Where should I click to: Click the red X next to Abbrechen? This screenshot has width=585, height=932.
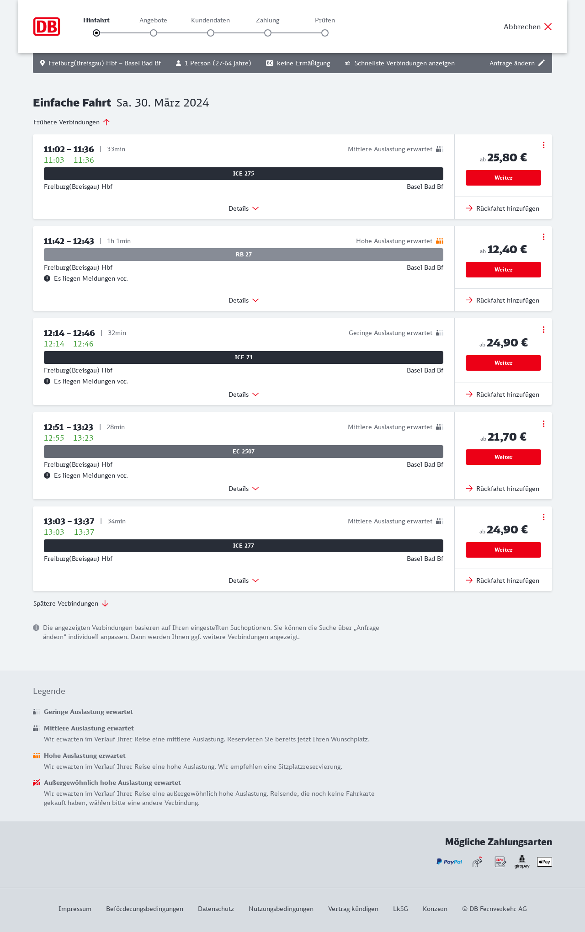(x=548, y=27)
